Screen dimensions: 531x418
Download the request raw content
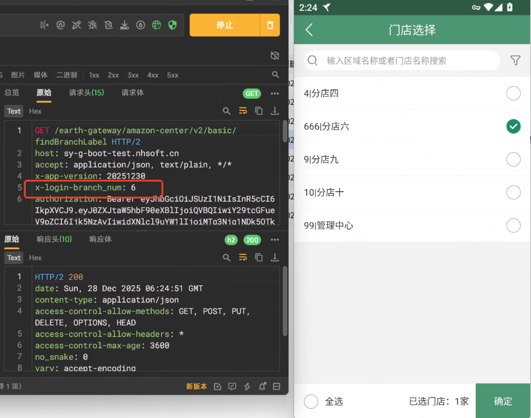(x=275, y=111)
